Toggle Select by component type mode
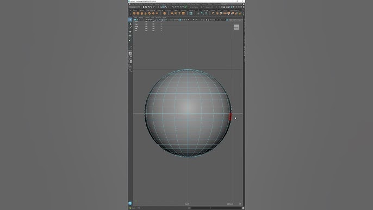Screen dimensions: 373x210 click(166, 7)
